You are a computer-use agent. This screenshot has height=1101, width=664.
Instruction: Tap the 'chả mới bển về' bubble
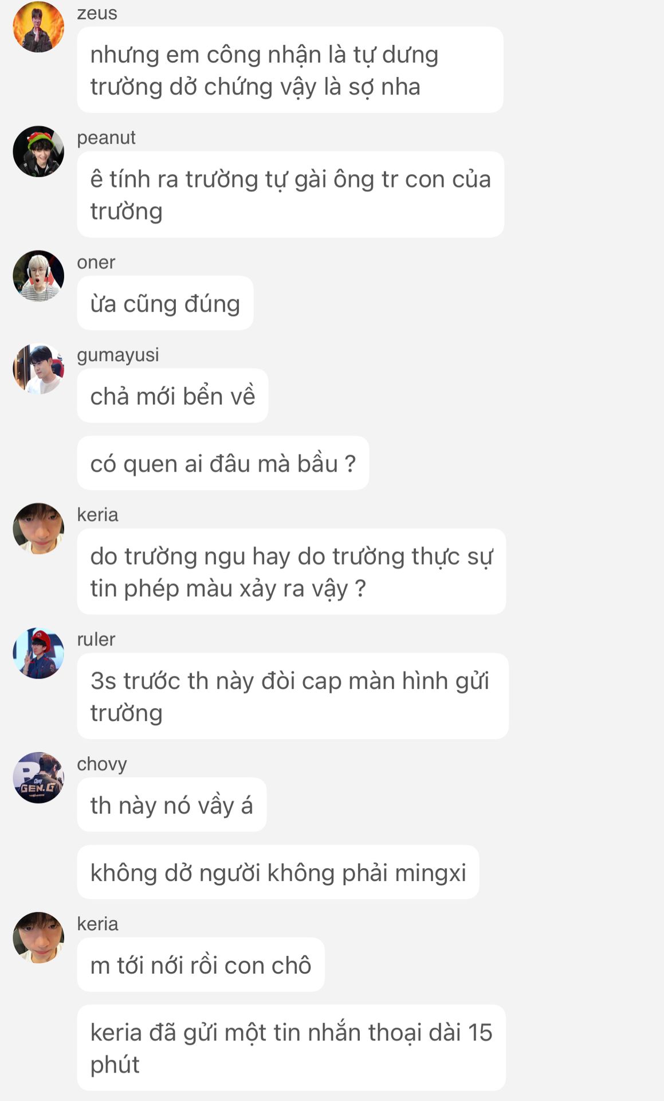coord(172,396)
